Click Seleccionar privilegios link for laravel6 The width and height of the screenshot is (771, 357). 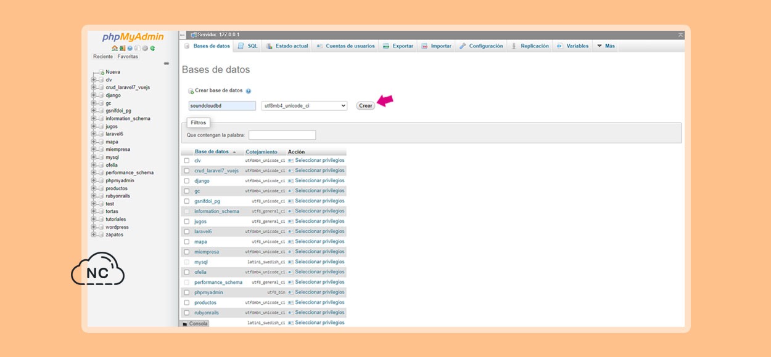(320, 231)
